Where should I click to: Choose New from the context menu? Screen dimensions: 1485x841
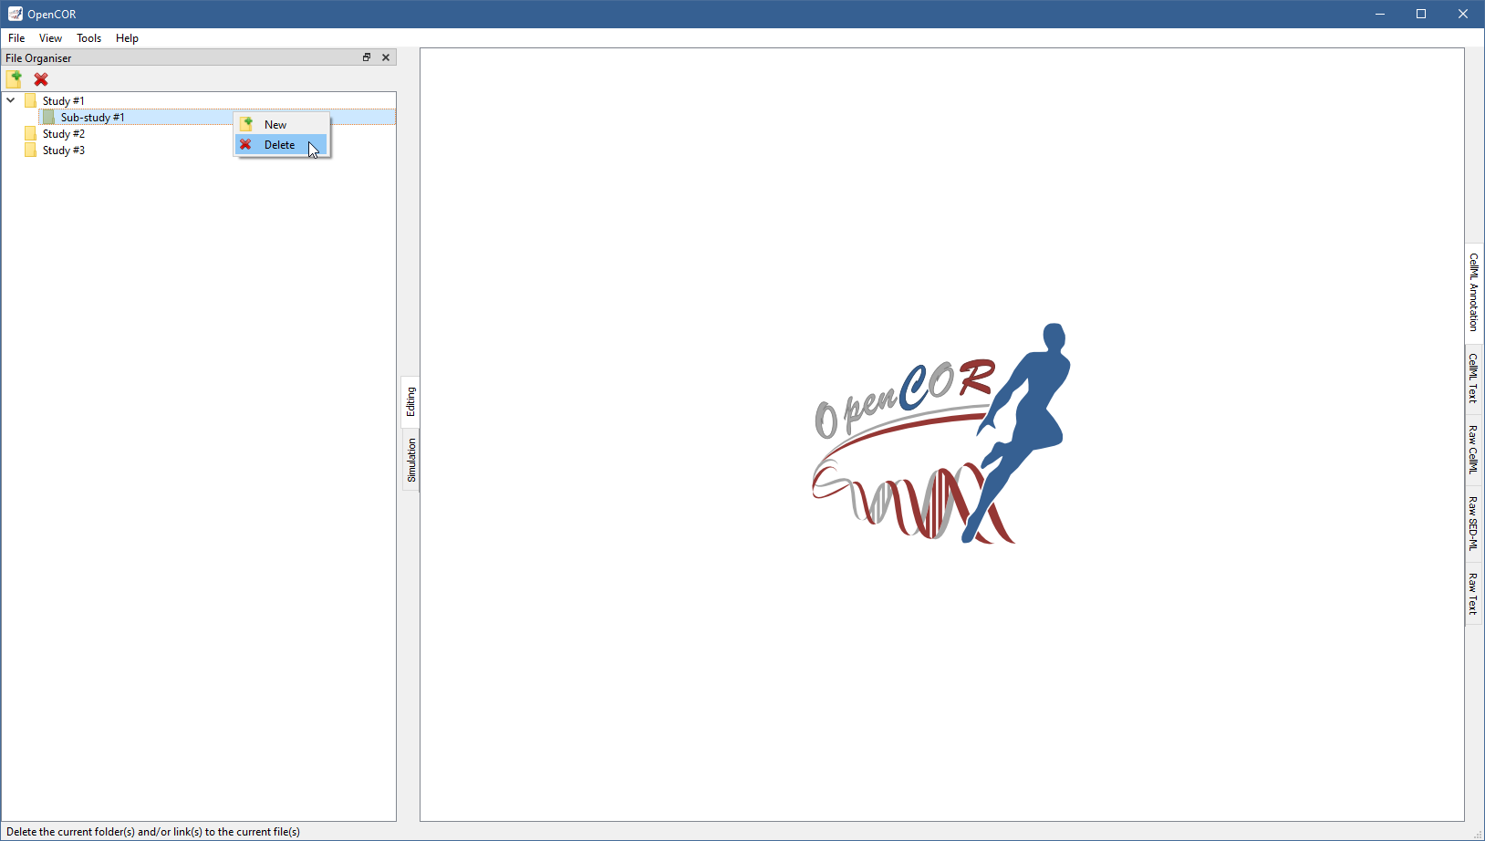pos(275,125)
